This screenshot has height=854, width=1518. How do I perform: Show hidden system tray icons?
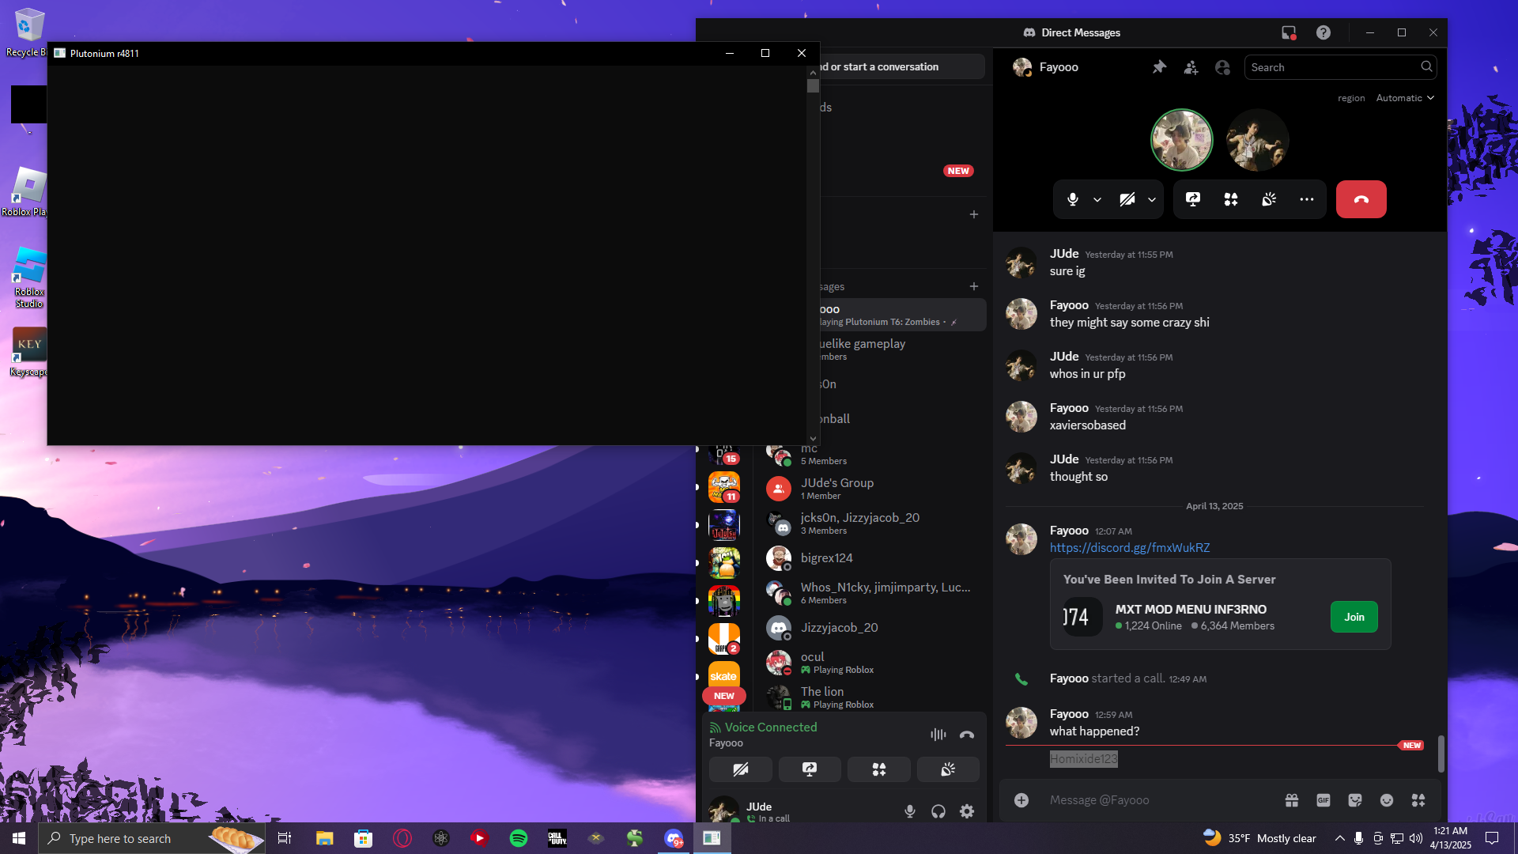(1339, 838)
